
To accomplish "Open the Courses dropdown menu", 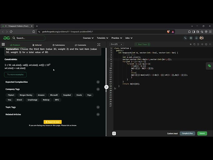I will click(x=88, y=38).
